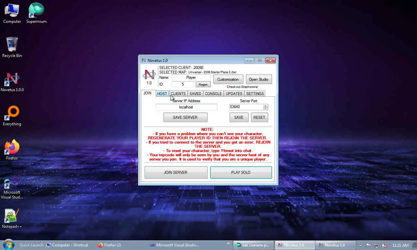The width and height of the screenshot is (417, 250).
Task: Click the SELECTED CLIENT: 2009E text
Action: tap(181, 68)
